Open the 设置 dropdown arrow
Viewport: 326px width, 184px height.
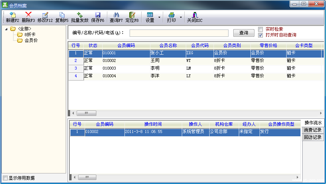coord(159,17)
